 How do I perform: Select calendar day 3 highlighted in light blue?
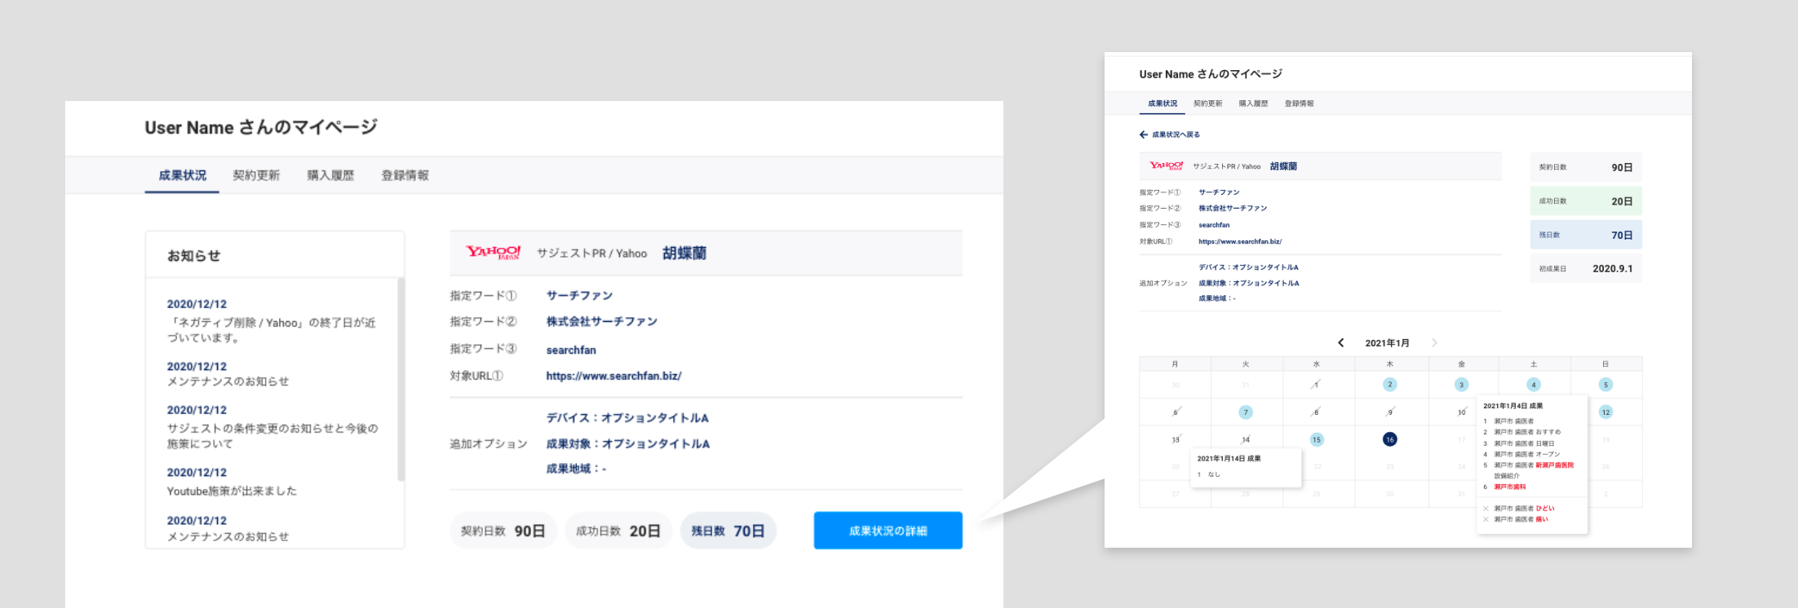point(1461,385)
